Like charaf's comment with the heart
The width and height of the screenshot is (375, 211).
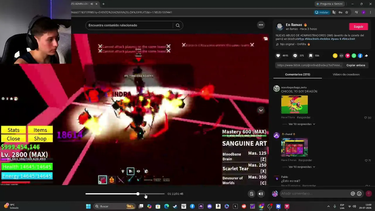pyautogui.click(x=366, y=161)
